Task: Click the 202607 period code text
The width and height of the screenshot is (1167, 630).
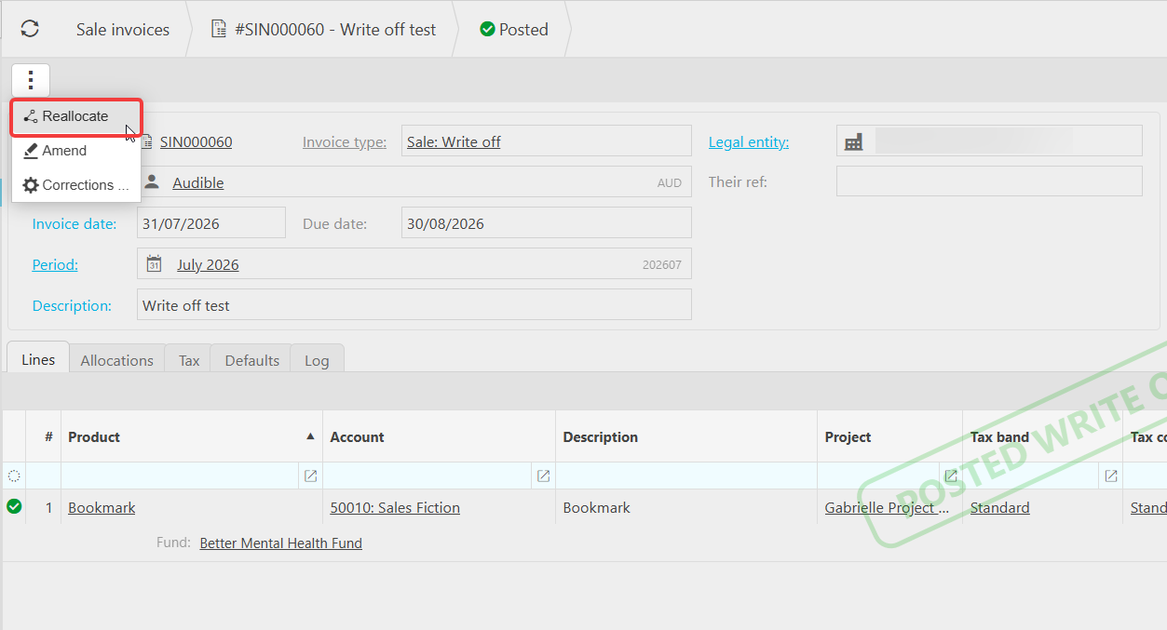Action: point(661,265)
